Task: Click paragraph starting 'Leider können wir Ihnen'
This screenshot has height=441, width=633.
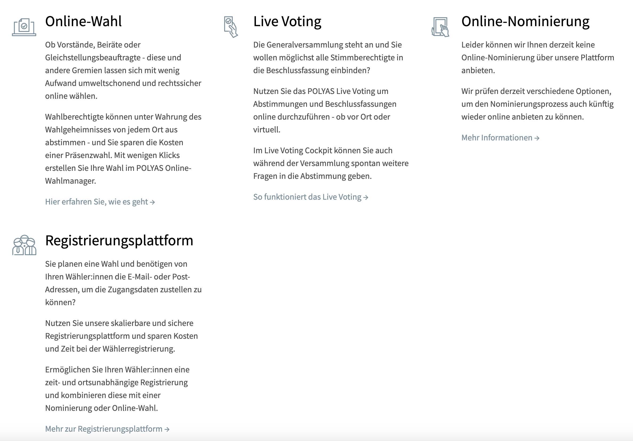Action: coord(538,58)
